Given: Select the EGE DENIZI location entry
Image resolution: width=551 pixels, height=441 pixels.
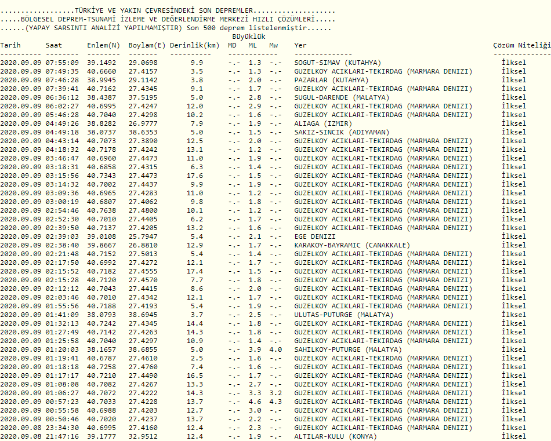Looking at the screenshot, I should tap(315, 236).
